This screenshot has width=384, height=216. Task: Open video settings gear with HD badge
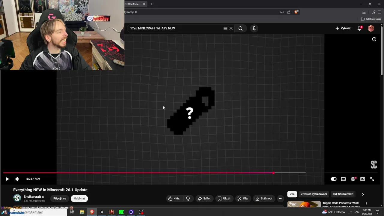353,179
